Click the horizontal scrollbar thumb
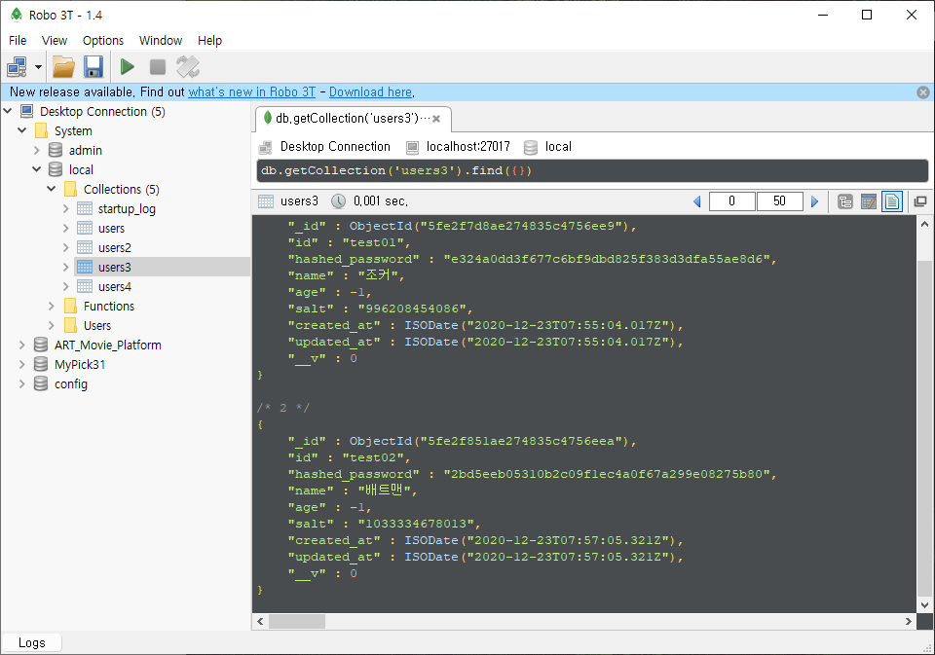 297,621
